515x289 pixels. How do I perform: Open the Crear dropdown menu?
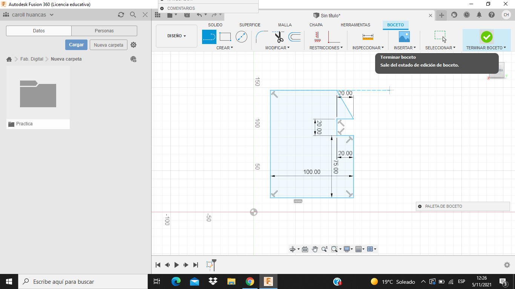tap(225, 48)
